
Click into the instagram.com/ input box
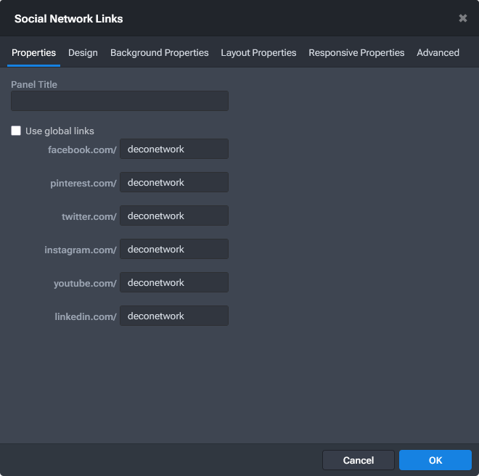174,249
